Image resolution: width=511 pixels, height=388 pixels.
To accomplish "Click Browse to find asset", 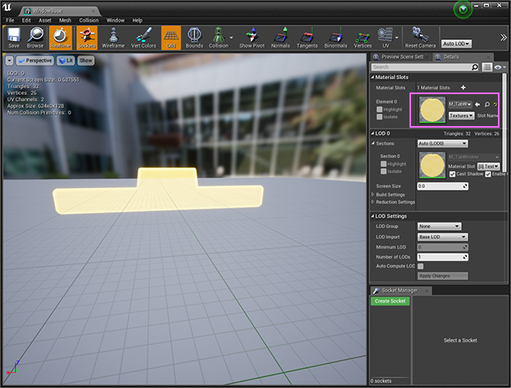I will (35, 38).
